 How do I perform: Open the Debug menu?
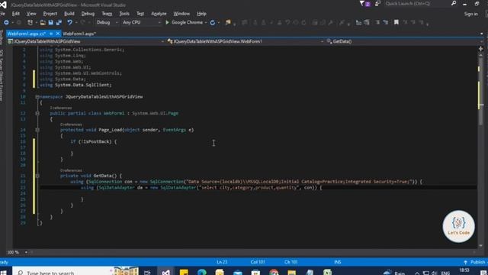coord(88,14)
